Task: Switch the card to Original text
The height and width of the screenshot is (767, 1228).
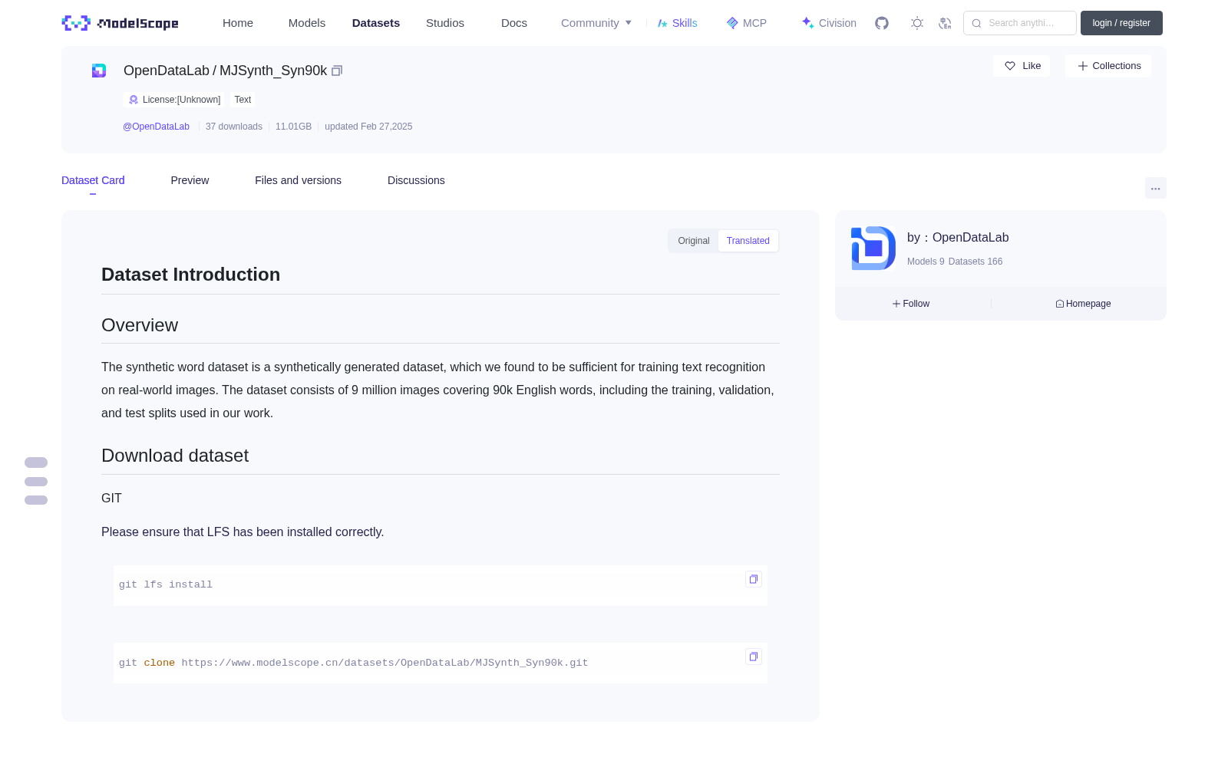Action: pos(694,241)
